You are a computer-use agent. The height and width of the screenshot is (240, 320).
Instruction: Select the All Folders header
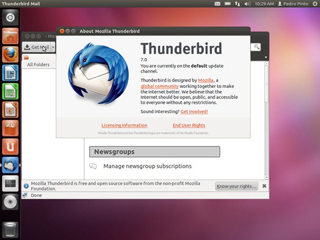point(38,65)
